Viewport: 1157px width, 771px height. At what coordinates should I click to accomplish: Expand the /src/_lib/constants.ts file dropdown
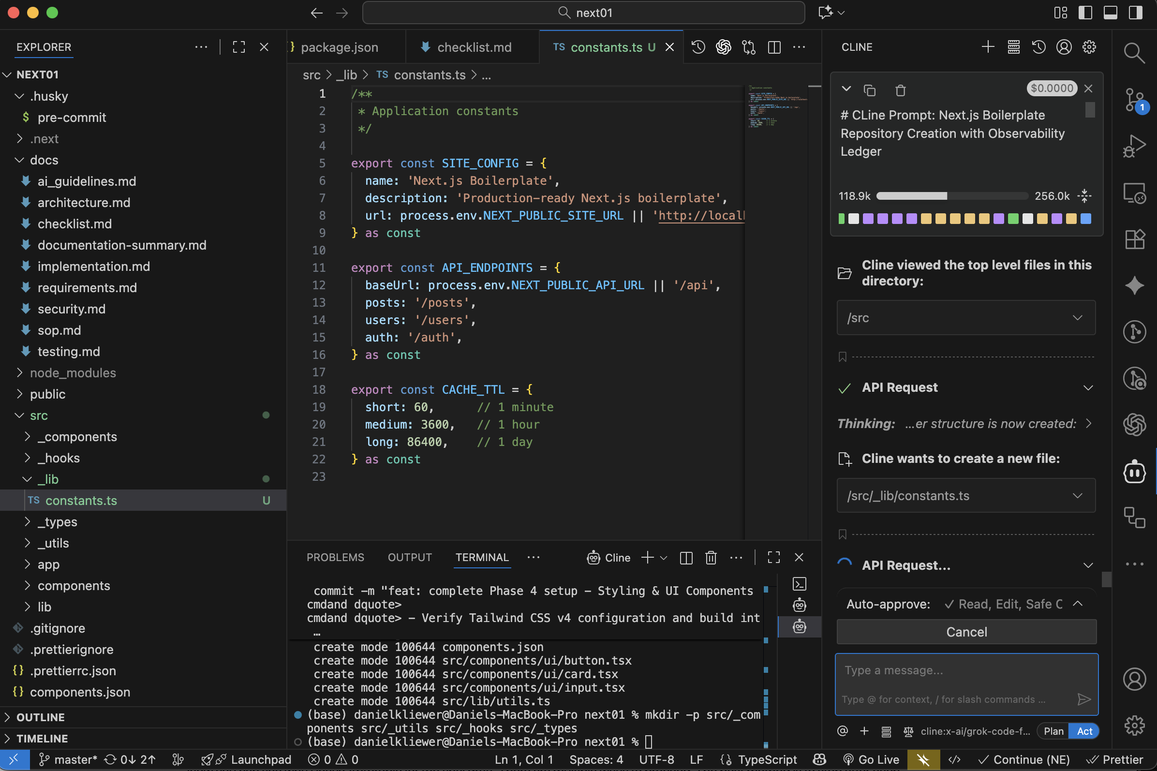(1077, 496)
